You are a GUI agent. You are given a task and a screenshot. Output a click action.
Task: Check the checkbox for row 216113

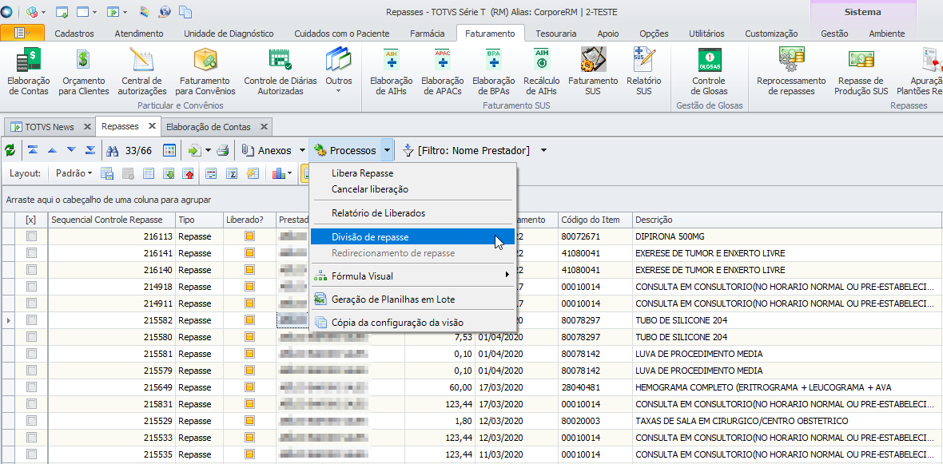pos(31,236)
